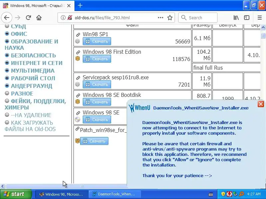Click link icon beside Win98 SP1

click(78, 35)
